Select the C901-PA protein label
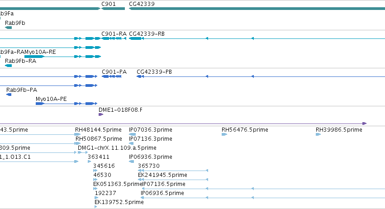Screen dimensions: 385x209 (x=114, y=72)
